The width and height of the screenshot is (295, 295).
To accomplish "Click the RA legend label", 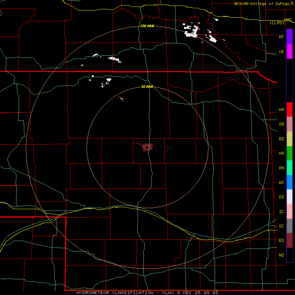I will click(281, 168).
